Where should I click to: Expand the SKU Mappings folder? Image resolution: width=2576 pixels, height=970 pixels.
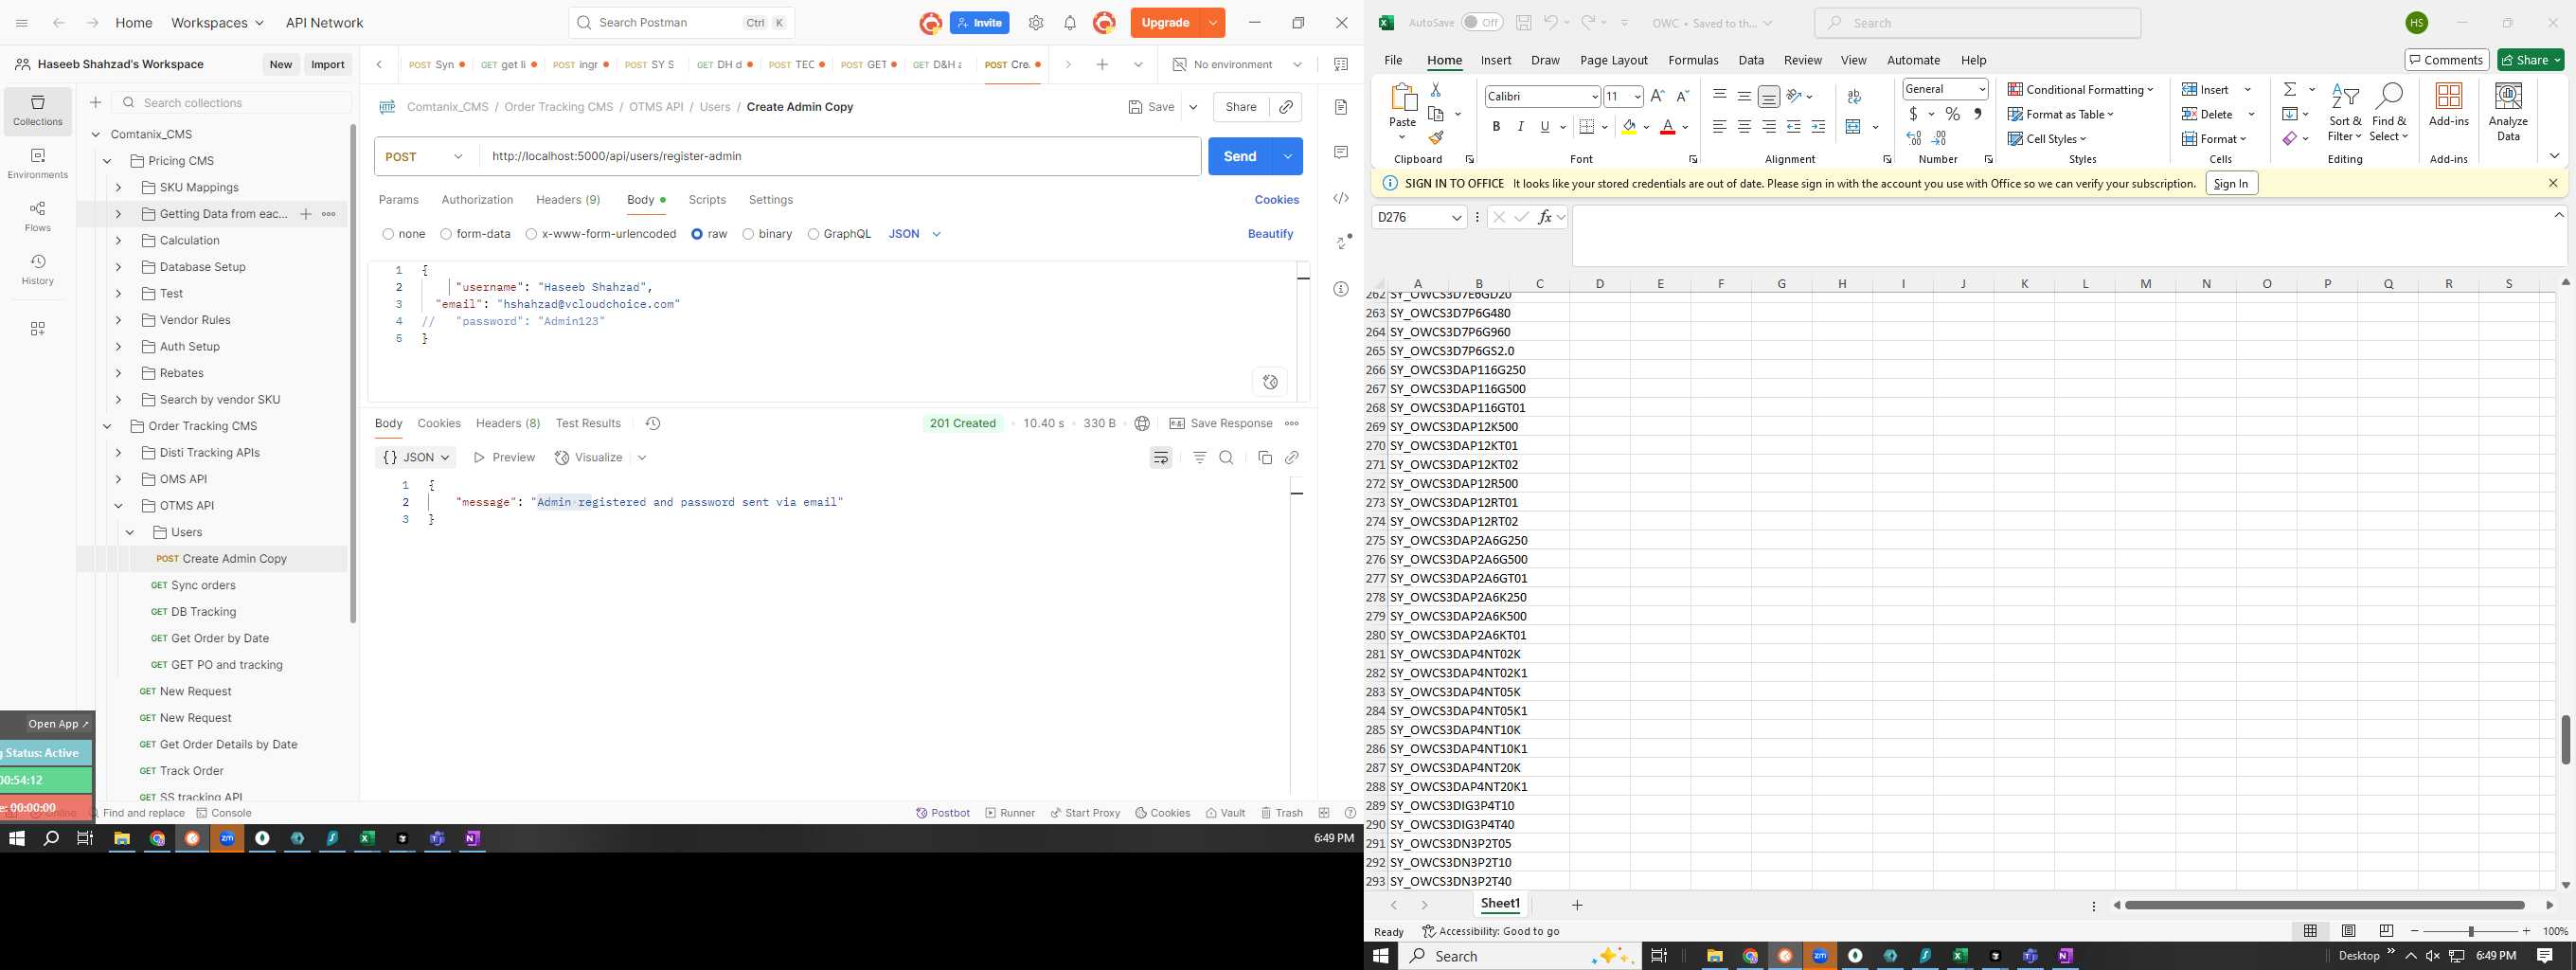119,188
